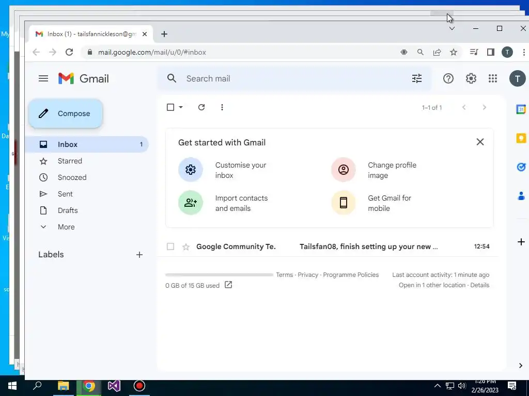The width and height of the screenshot is (529, 396).
Task: Open account activity Details link
Action: pos(479,285)
